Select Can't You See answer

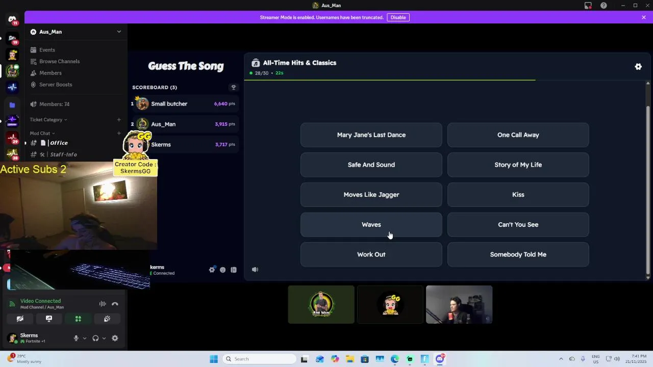(518, 225)
